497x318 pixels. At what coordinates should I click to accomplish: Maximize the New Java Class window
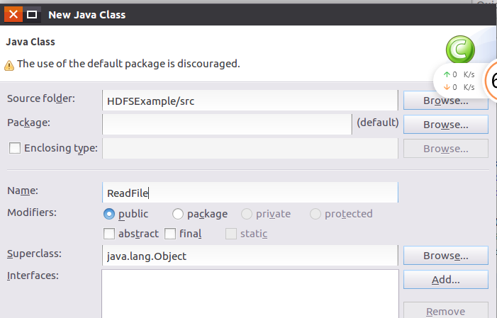[x=33, y=13]
